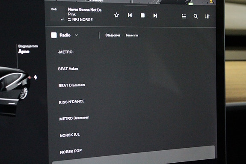The width and height of the screenshot is (246, 164).
Task: Select the Radio source icon
Action: [x=54, y=35]
